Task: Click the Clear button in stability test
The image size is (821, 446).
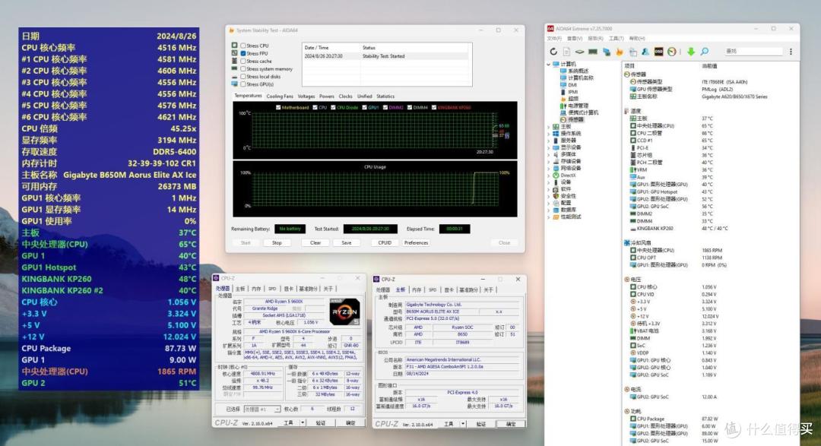Action: 315,243
